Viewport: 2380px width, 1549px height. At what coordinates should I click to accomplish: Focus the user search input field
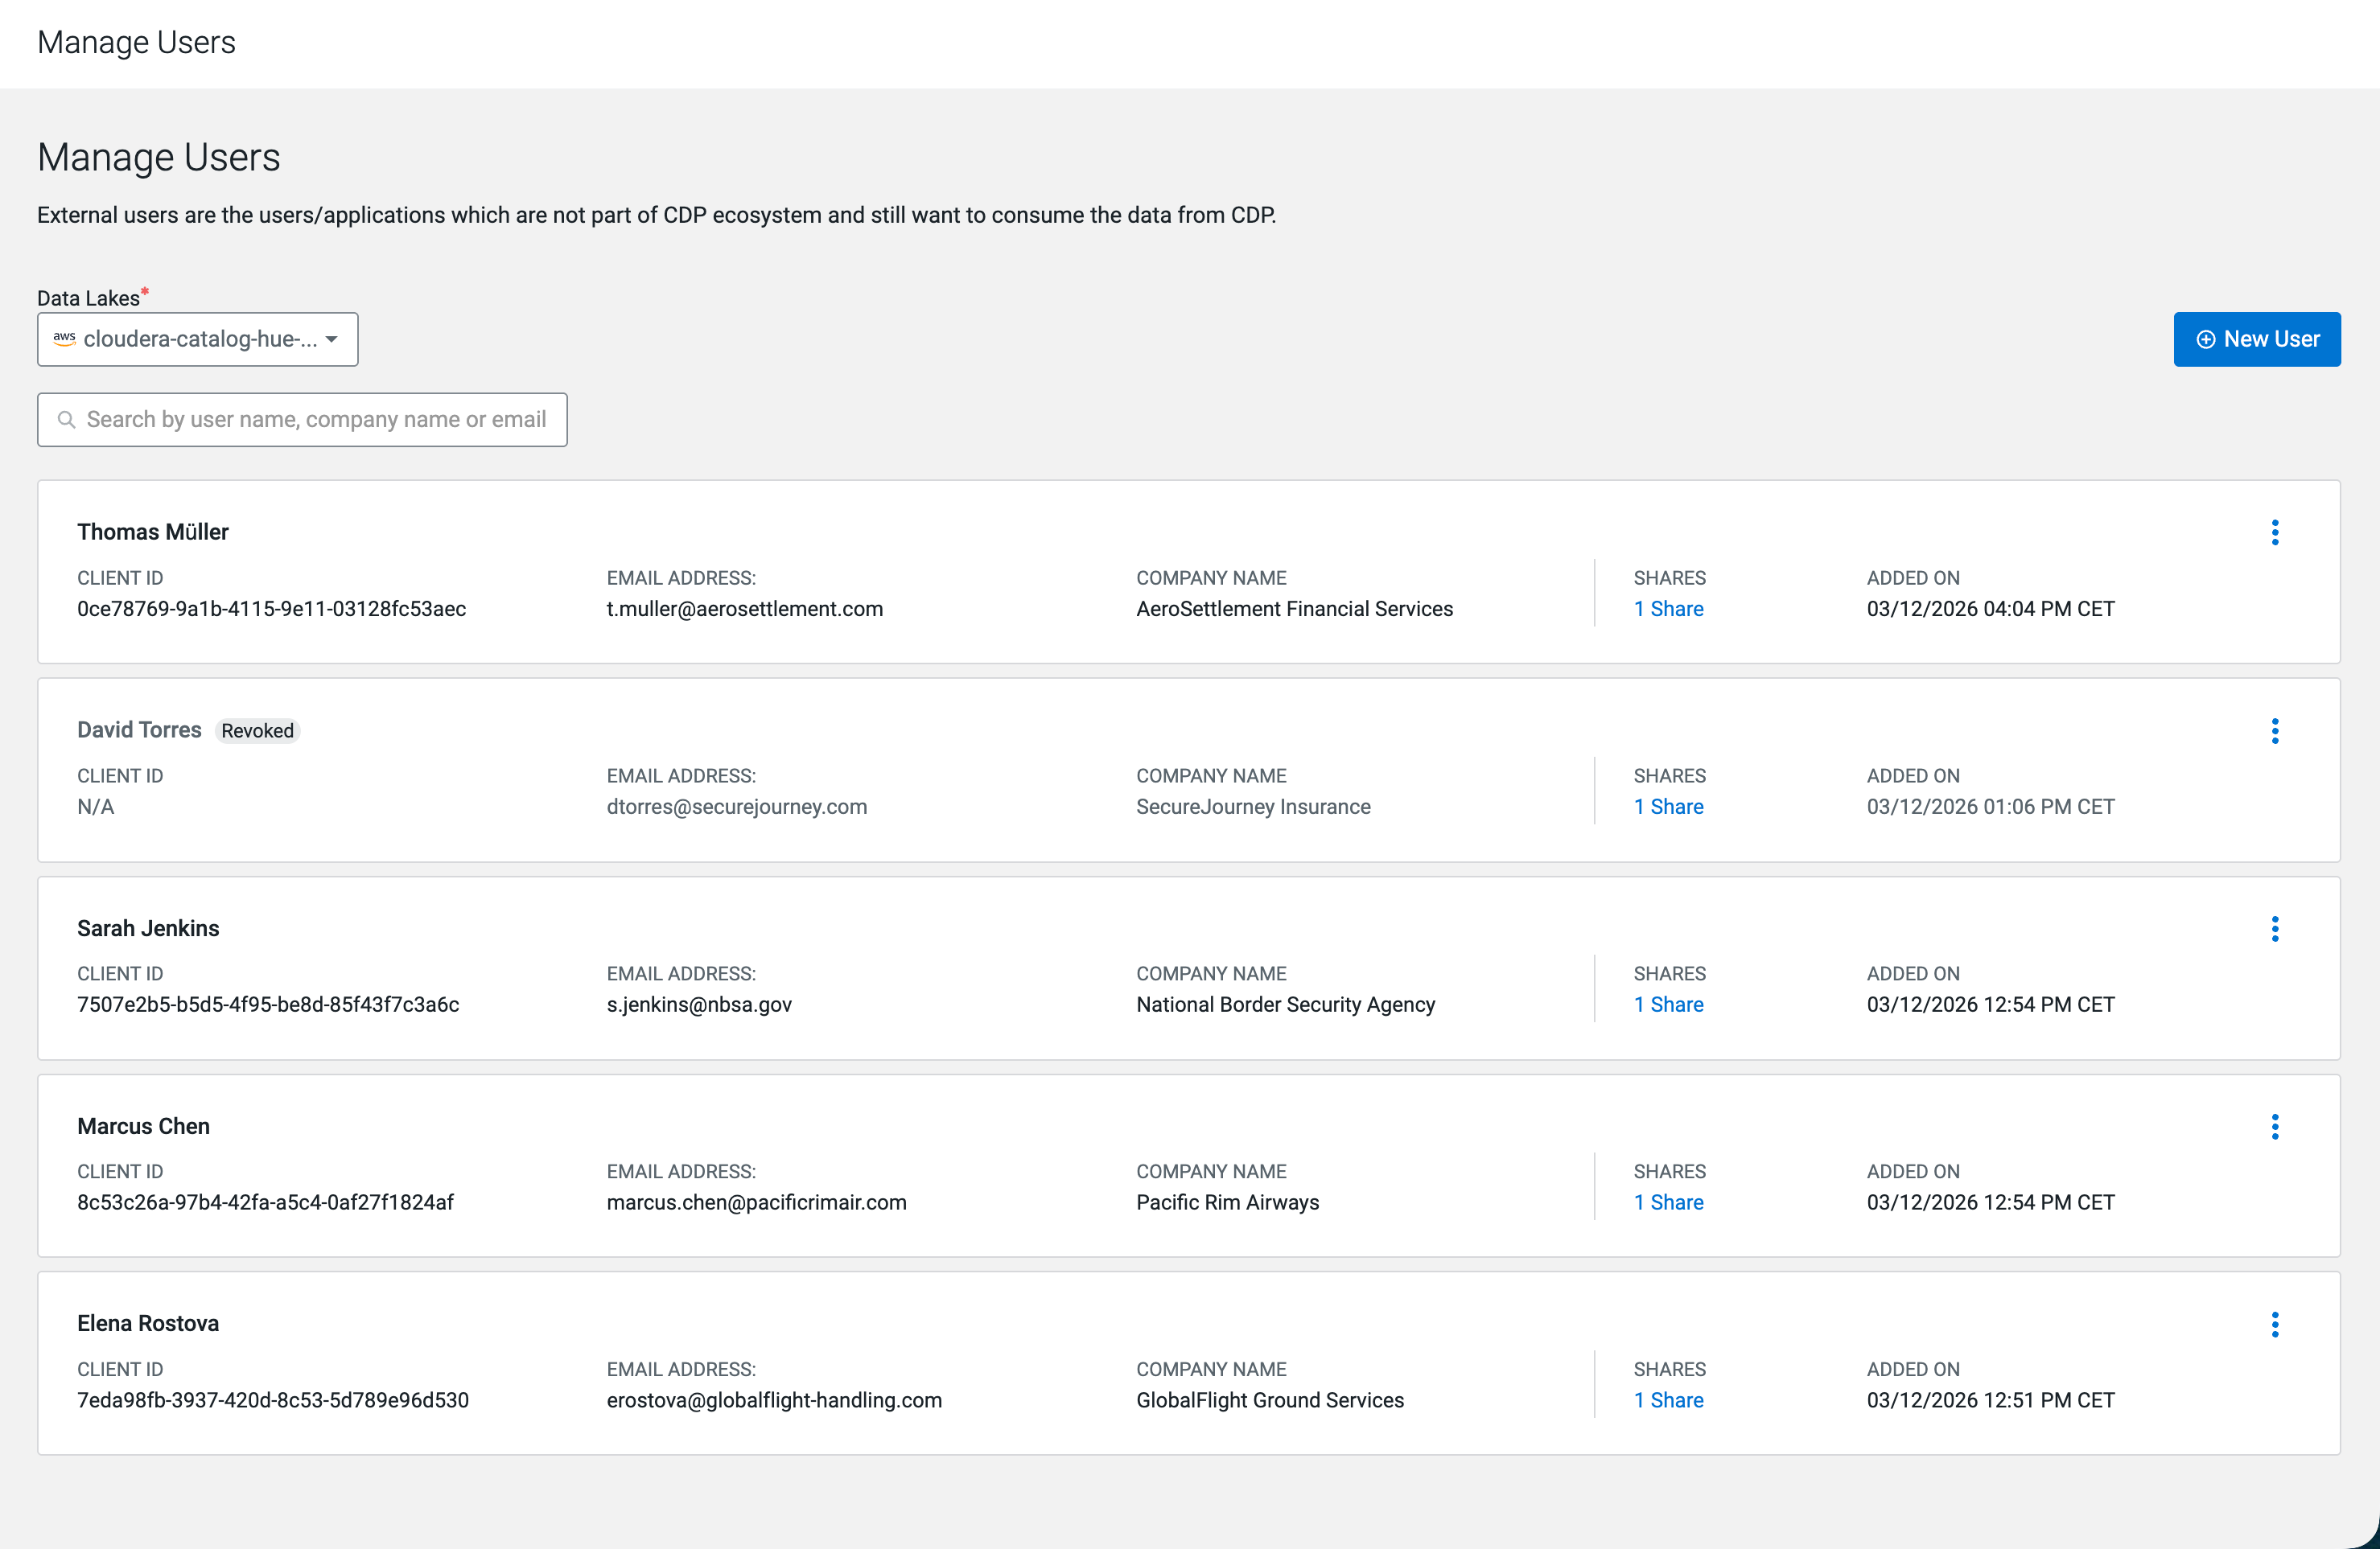coord(315,420)
